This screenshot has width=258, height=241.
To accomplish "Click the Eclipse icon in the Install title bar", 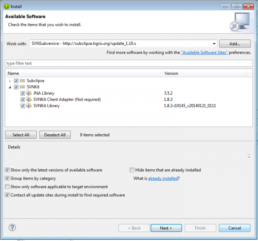I will 7,6.
